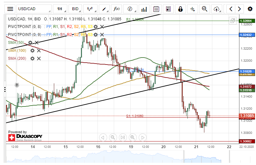Screen dimensions: 256x165
Task: Click the 1.32432 blue price label
Action: pos(247,35)
